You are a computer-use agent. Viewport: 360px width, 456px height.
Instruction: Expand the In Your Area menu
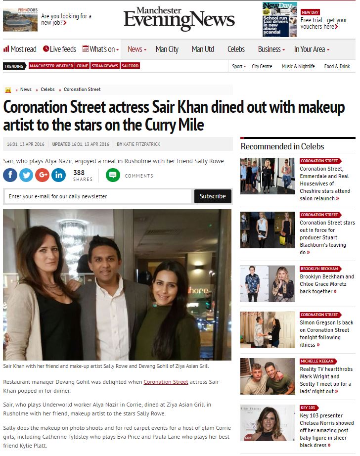pos(312,49)
